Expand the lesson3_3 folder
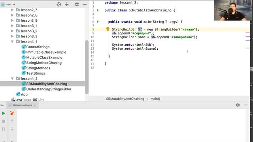This screenshot has height=142, width=253. click(12, 36)
